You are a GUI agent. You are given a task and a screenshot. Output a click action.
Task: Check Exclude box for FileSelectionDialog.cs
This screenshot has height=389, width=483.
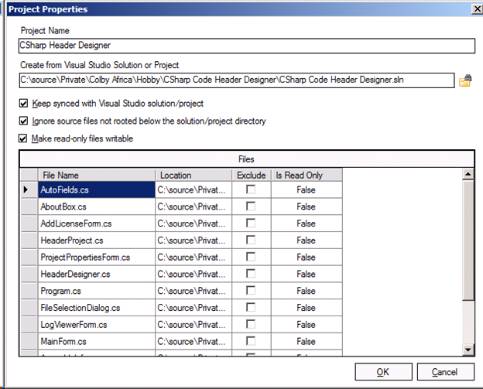(x=251, y=307)
